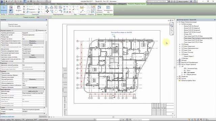Select Разрез Разрез 1 in project browser

(x=189, y=56)
